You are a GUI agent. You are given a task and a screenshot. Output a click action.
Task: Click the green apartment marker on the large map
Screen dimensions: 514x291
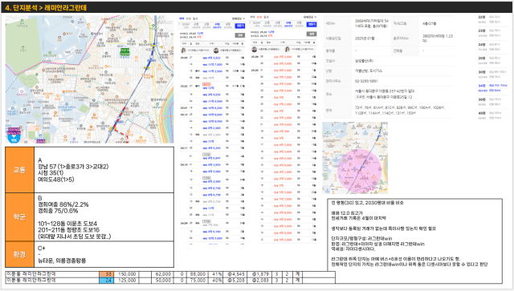pyautogui.click(x=124, y=51)
